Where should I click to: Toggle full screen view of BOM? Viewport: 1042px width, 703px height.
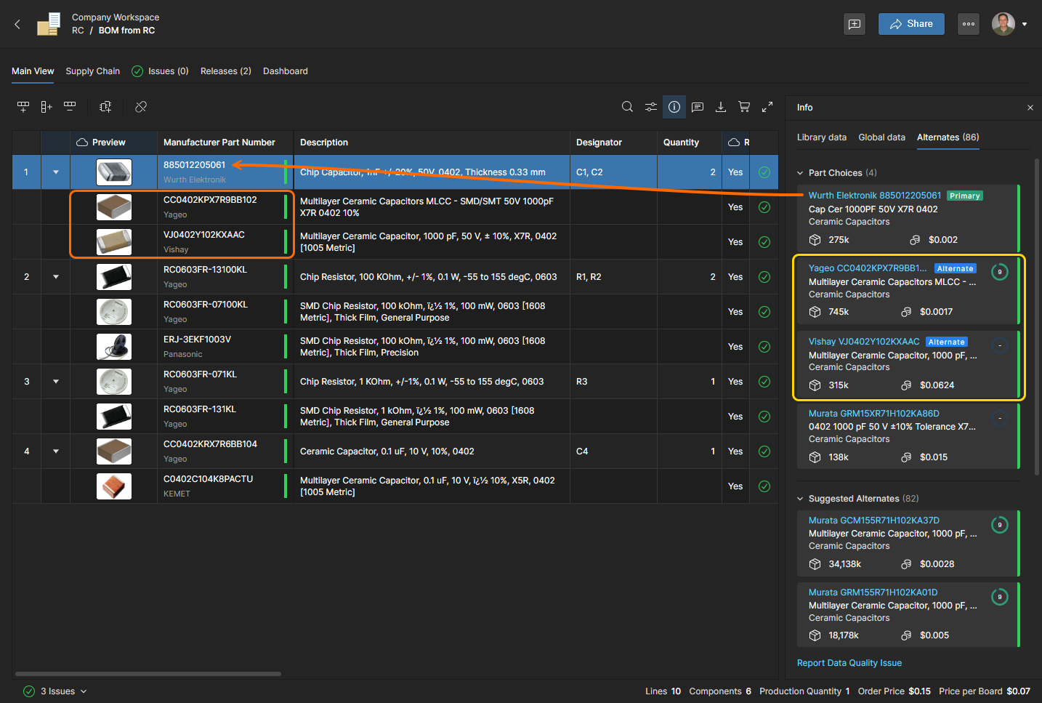pyautogui.click(x=767, y=107)
